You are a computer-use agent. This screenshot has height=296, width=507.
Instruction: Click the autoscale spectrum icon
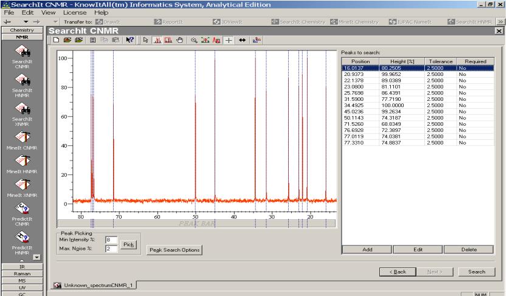[x=205, y=40]
